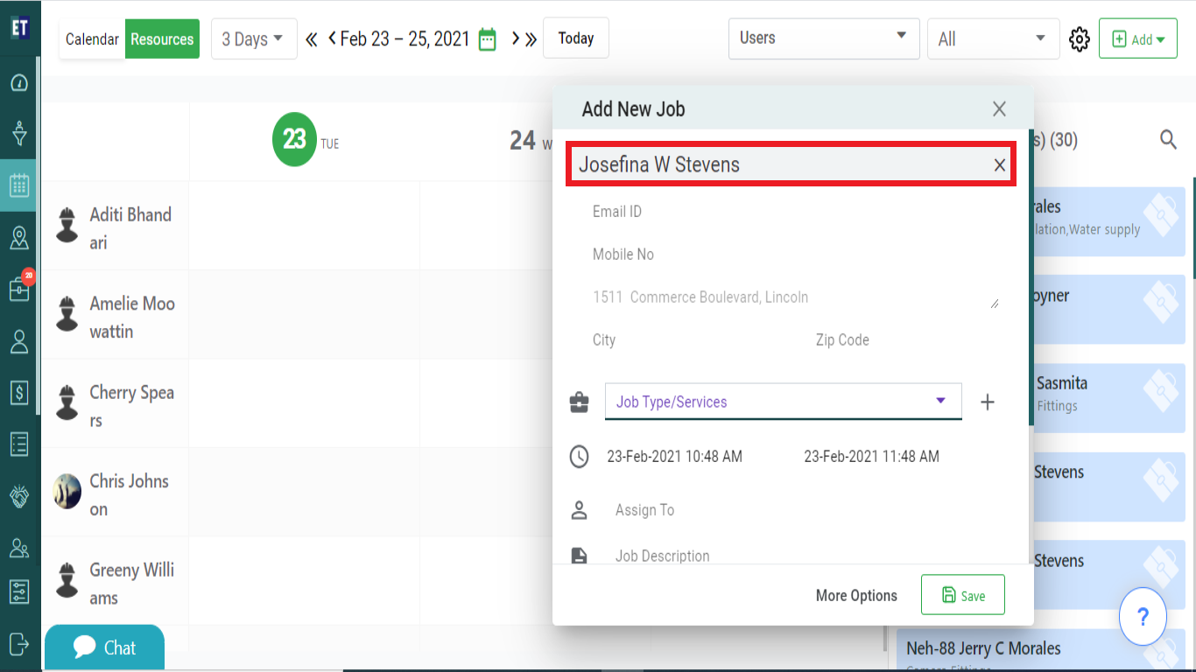The width and height of the screenshot is (1196, 672).
Task: Open the list report icon in sidebar
Action: 19,444
